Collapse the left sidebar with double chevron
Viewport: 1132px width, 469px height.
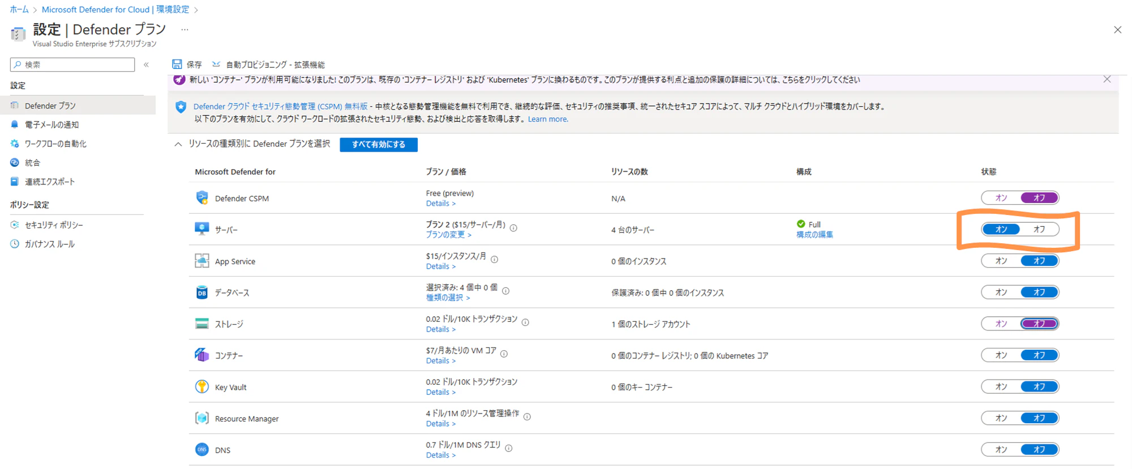click(x=146, y=64)
